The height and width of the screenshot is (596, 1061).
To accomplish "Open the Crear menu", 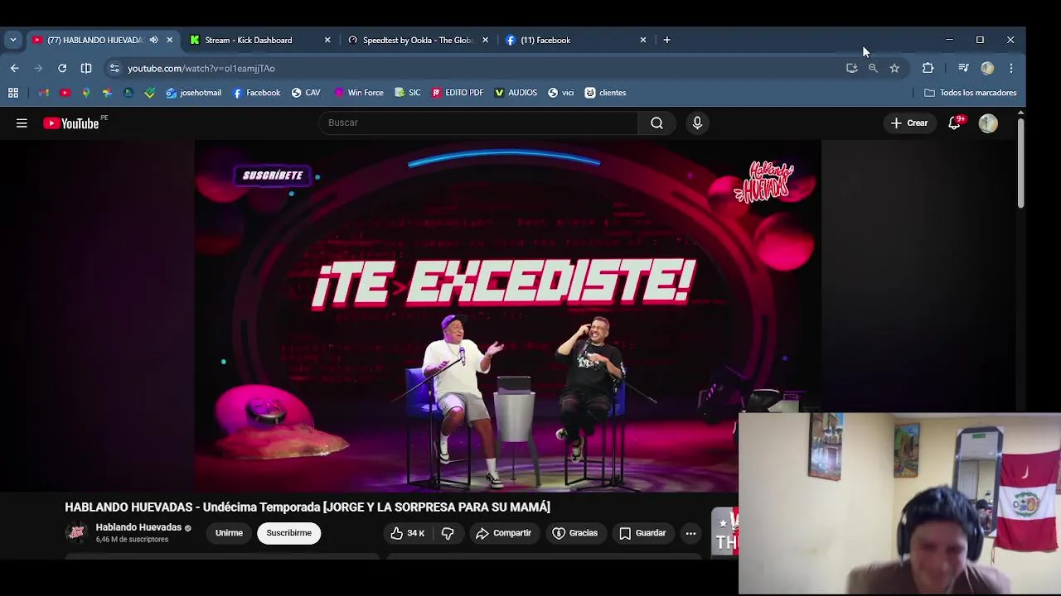I will point(909,123).
